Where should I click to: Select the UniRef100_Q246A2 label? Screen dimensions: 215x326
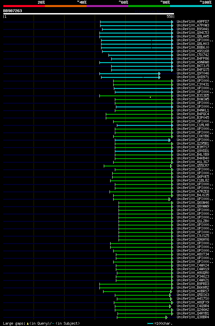click(193, 310)
